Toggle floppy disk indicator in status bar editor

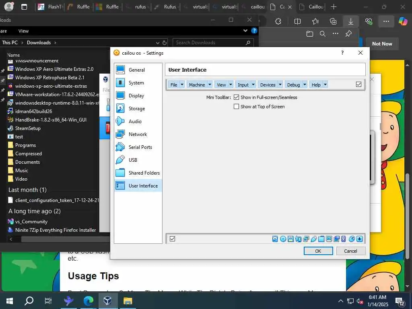(290, 239)
